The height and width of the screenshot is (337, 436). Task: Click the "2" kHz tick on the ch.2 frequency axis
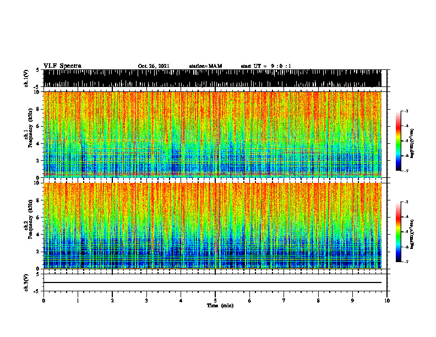pyautogui.click(x=38, y=252)
